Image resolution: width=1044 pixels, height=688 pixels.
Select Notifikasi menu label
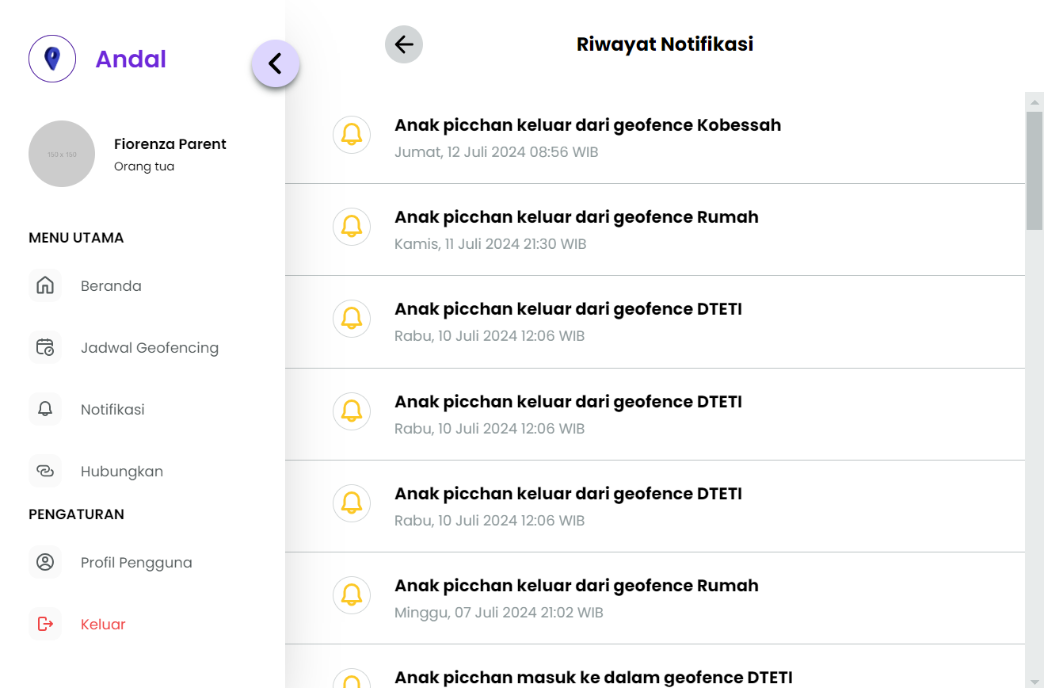[x=112, y=410]
